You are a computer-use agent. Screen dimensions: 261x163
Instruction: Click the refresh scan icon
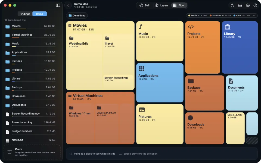[x=232, y=5]
